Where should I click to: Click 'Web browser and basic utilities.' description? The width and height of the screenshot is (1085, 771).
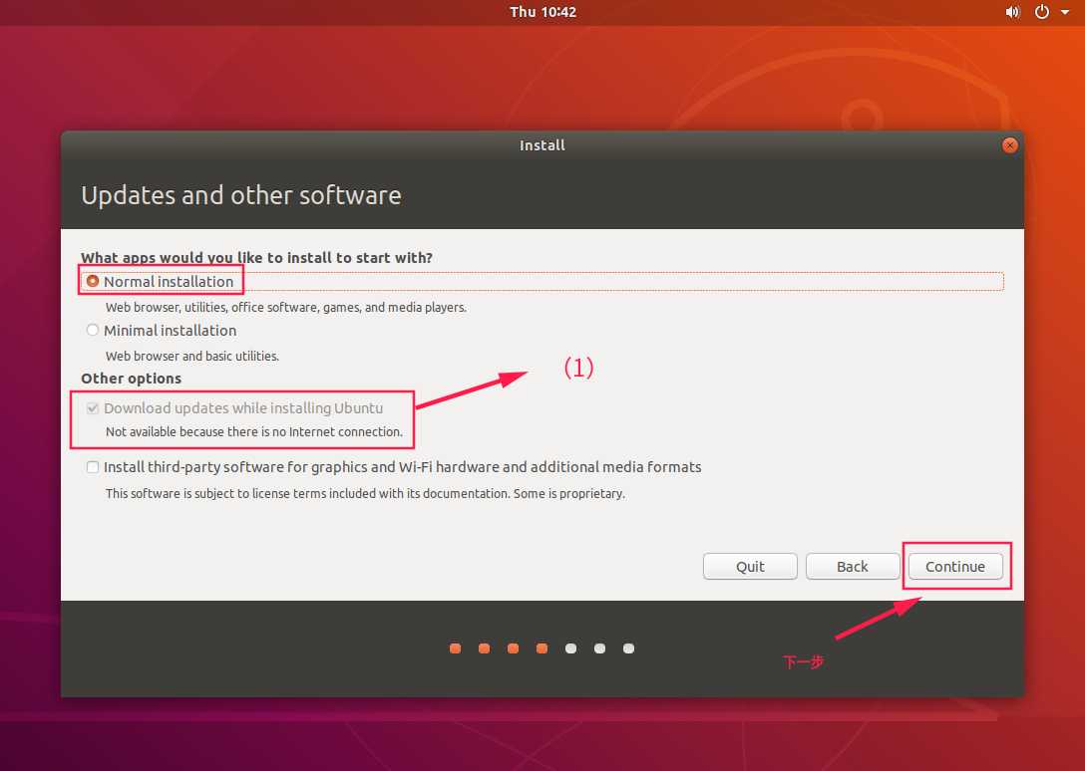tap(192, 356)
